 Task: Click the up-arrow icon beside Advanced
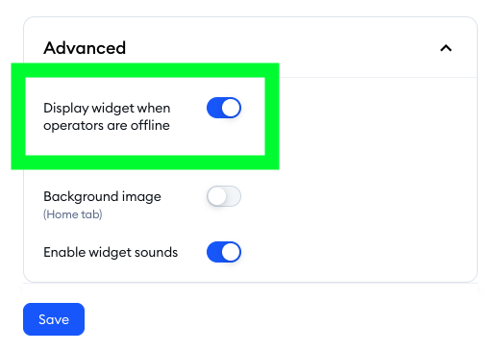(x=446, y=48)
